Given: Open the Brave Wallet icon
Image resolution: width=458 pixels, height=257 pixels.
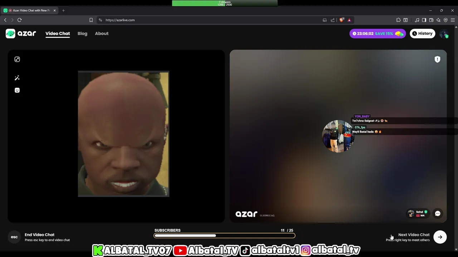Looking at the screenshot, I should pos(431,20).
